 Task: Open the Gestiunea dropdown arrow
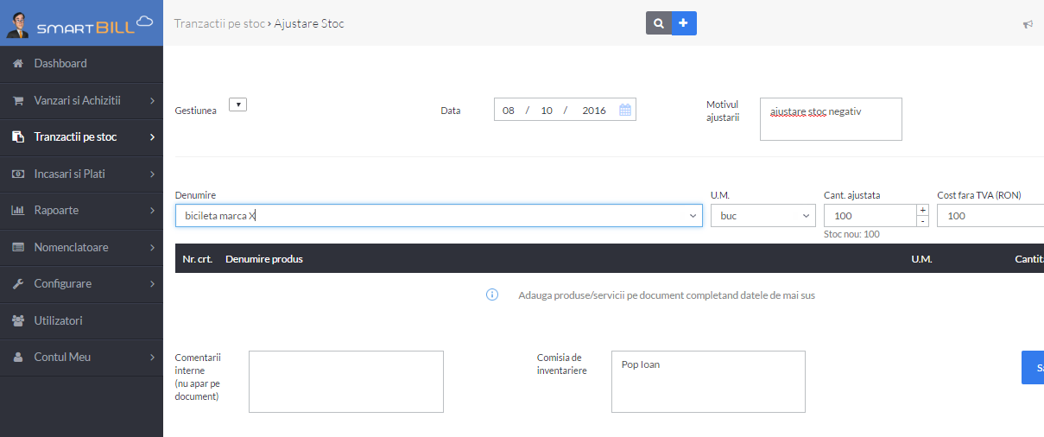click(x=238, y=104)
